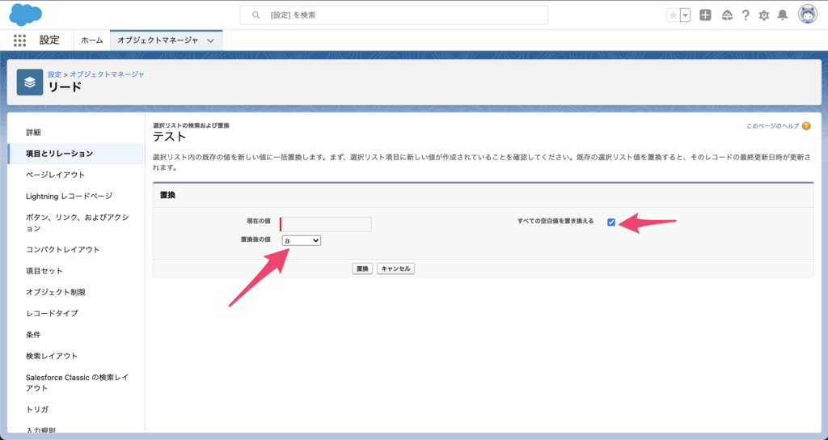The height and width of the screenshot is (440, 828).
Task: Focus the [設定] を検索 search box
Action: tap(394, 15)
